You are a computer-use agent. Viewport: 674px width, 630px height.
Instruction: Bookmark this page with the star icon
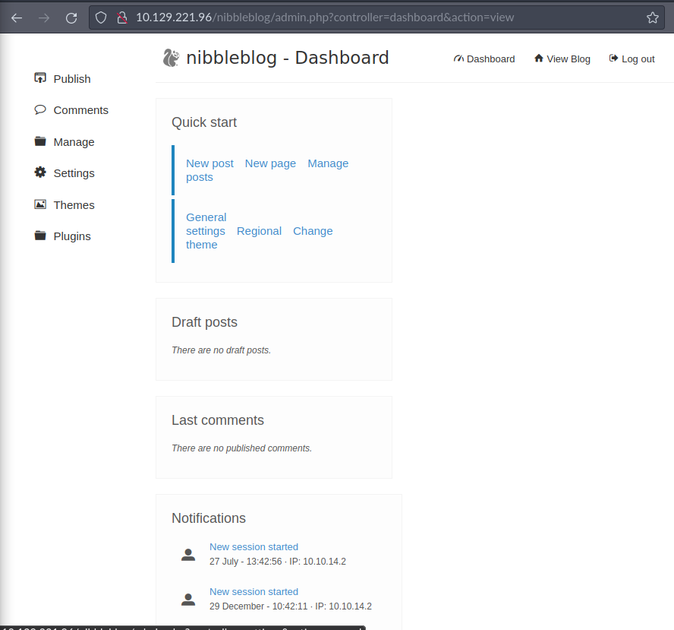[x=652, y=17]
